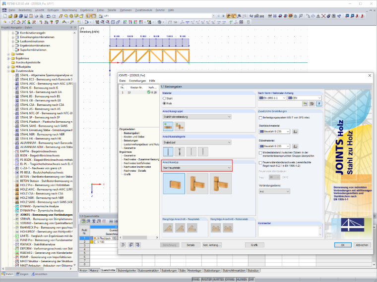Click the previous module arrow icon in JOINTS
The image size is (377, 282).
130,245
